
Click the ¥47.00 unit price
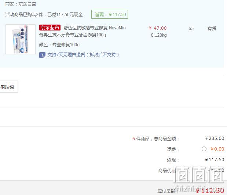point(158,28)
